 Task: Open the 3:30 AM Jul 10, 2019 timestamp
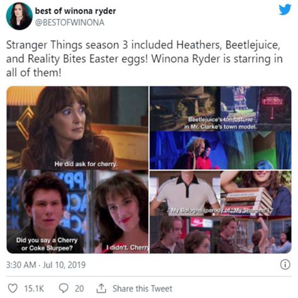click(46, 265)
